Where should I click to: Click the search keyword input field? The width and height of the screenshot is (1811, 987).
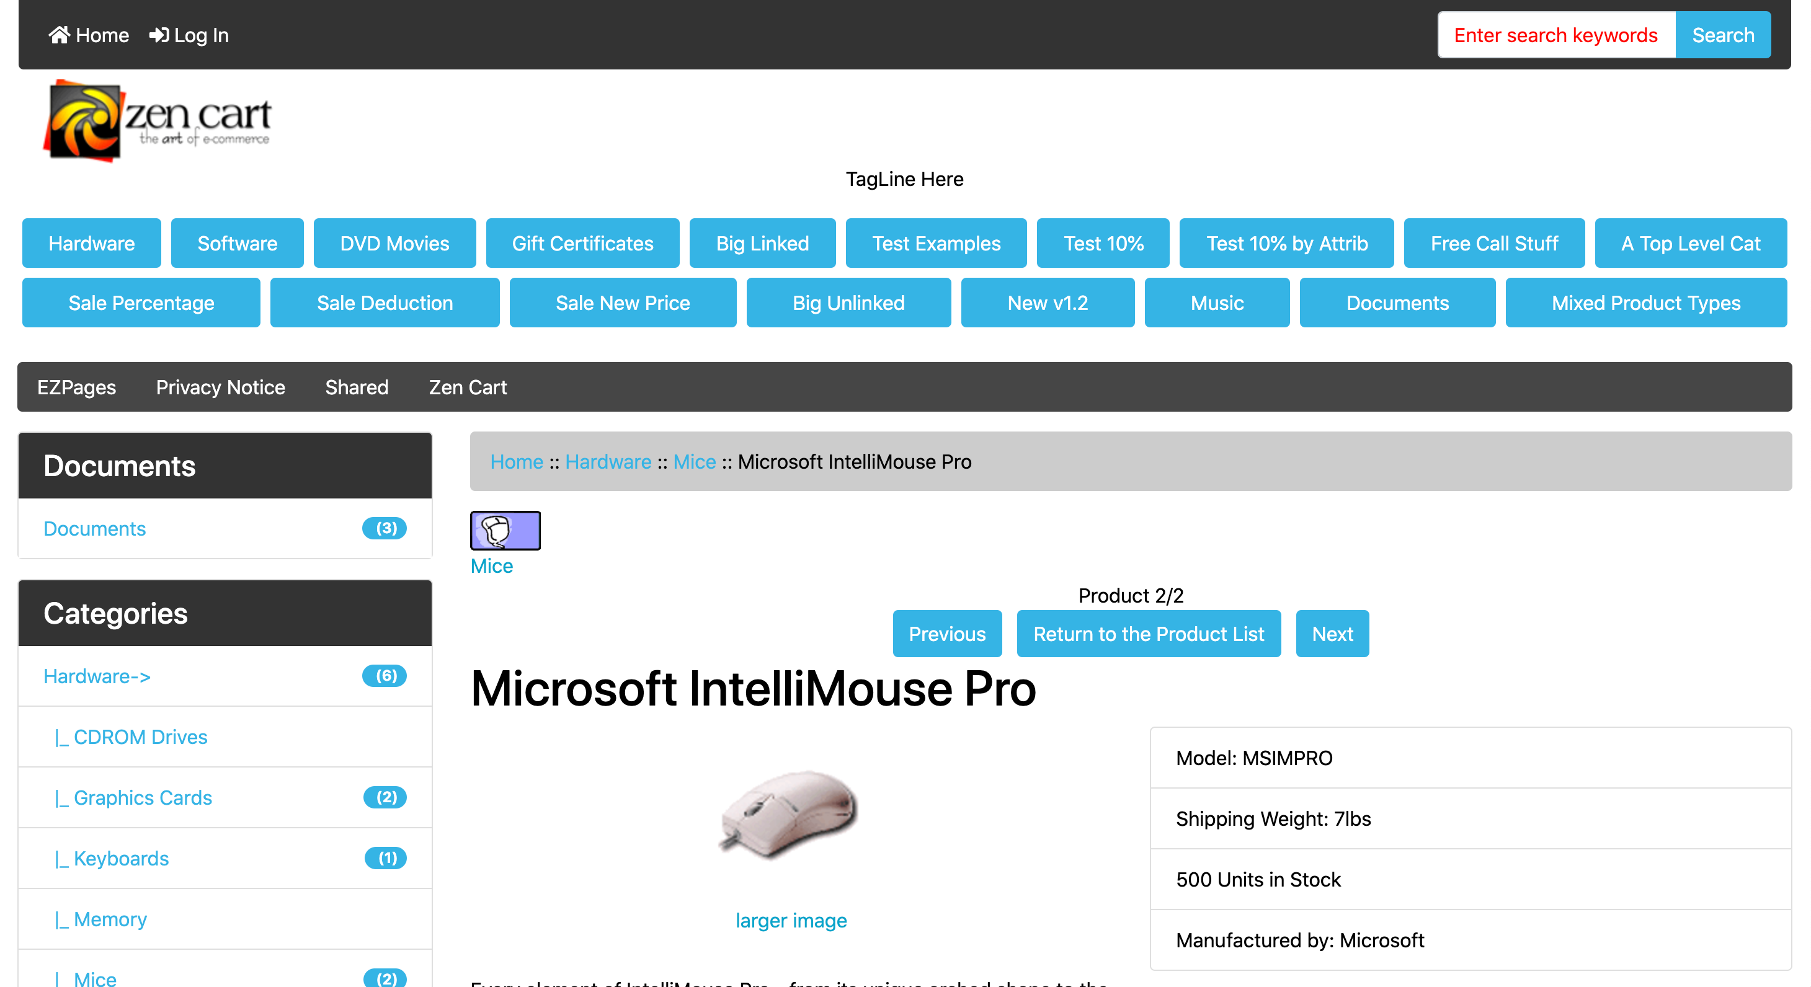tap(1555, 34)
